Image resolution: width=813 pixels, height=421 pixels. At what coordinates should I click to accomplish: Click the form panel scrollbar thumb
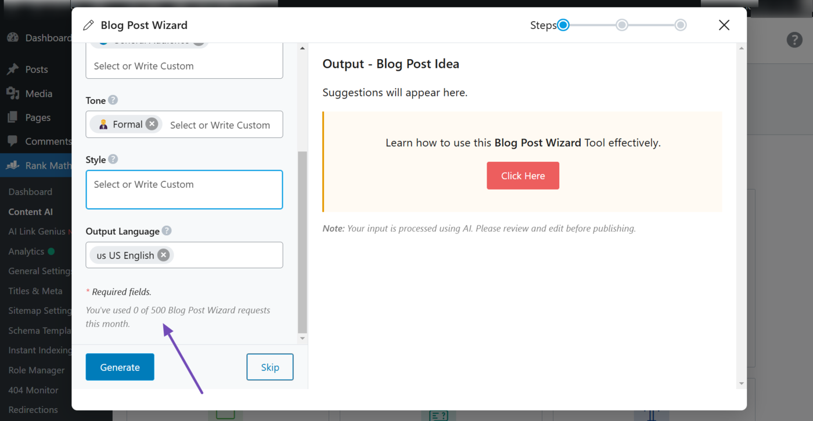click(303, 242)
